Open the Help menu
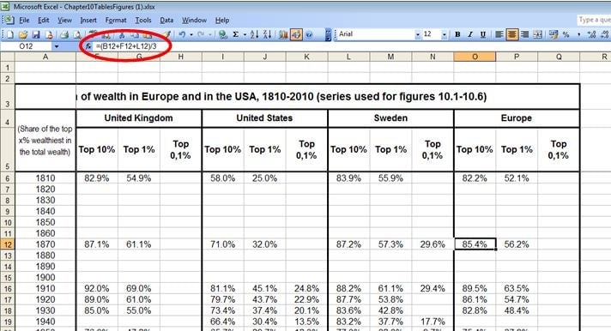The height and width of the screenshot is (331, 611). click(x=222, y=21)
